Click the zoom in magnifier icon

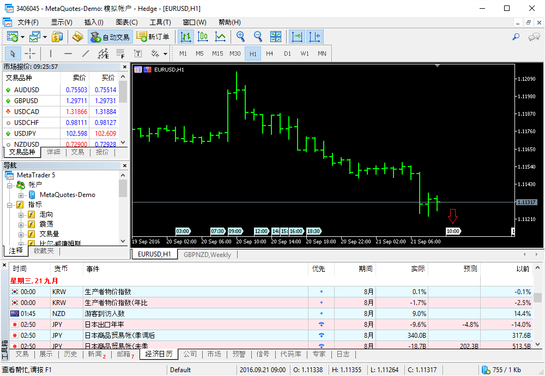click(240, 37)
